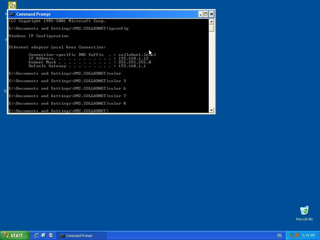Open the Start menu
Image resolution: width=320 pixels, height=240 pixels.
pos(15,235)
